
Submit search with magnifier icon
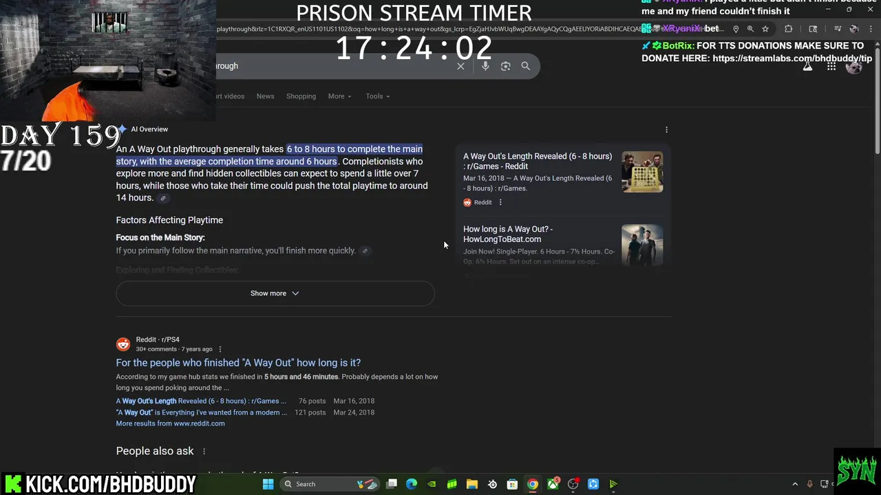coord(526,66)
